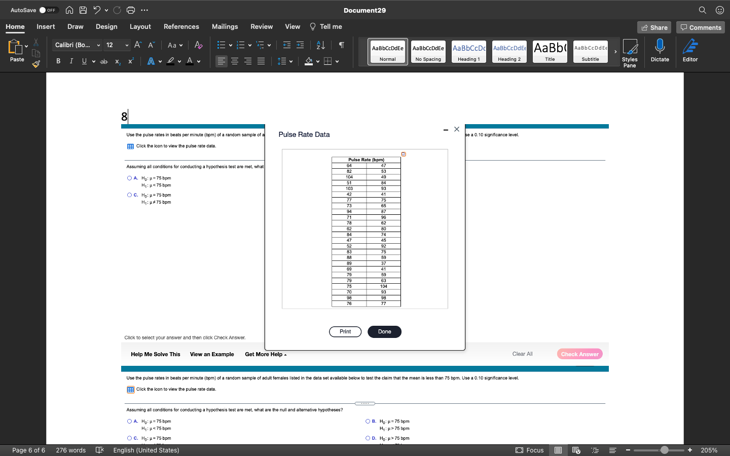
Task: Click the Done button in the dialog
Action: 384,331
